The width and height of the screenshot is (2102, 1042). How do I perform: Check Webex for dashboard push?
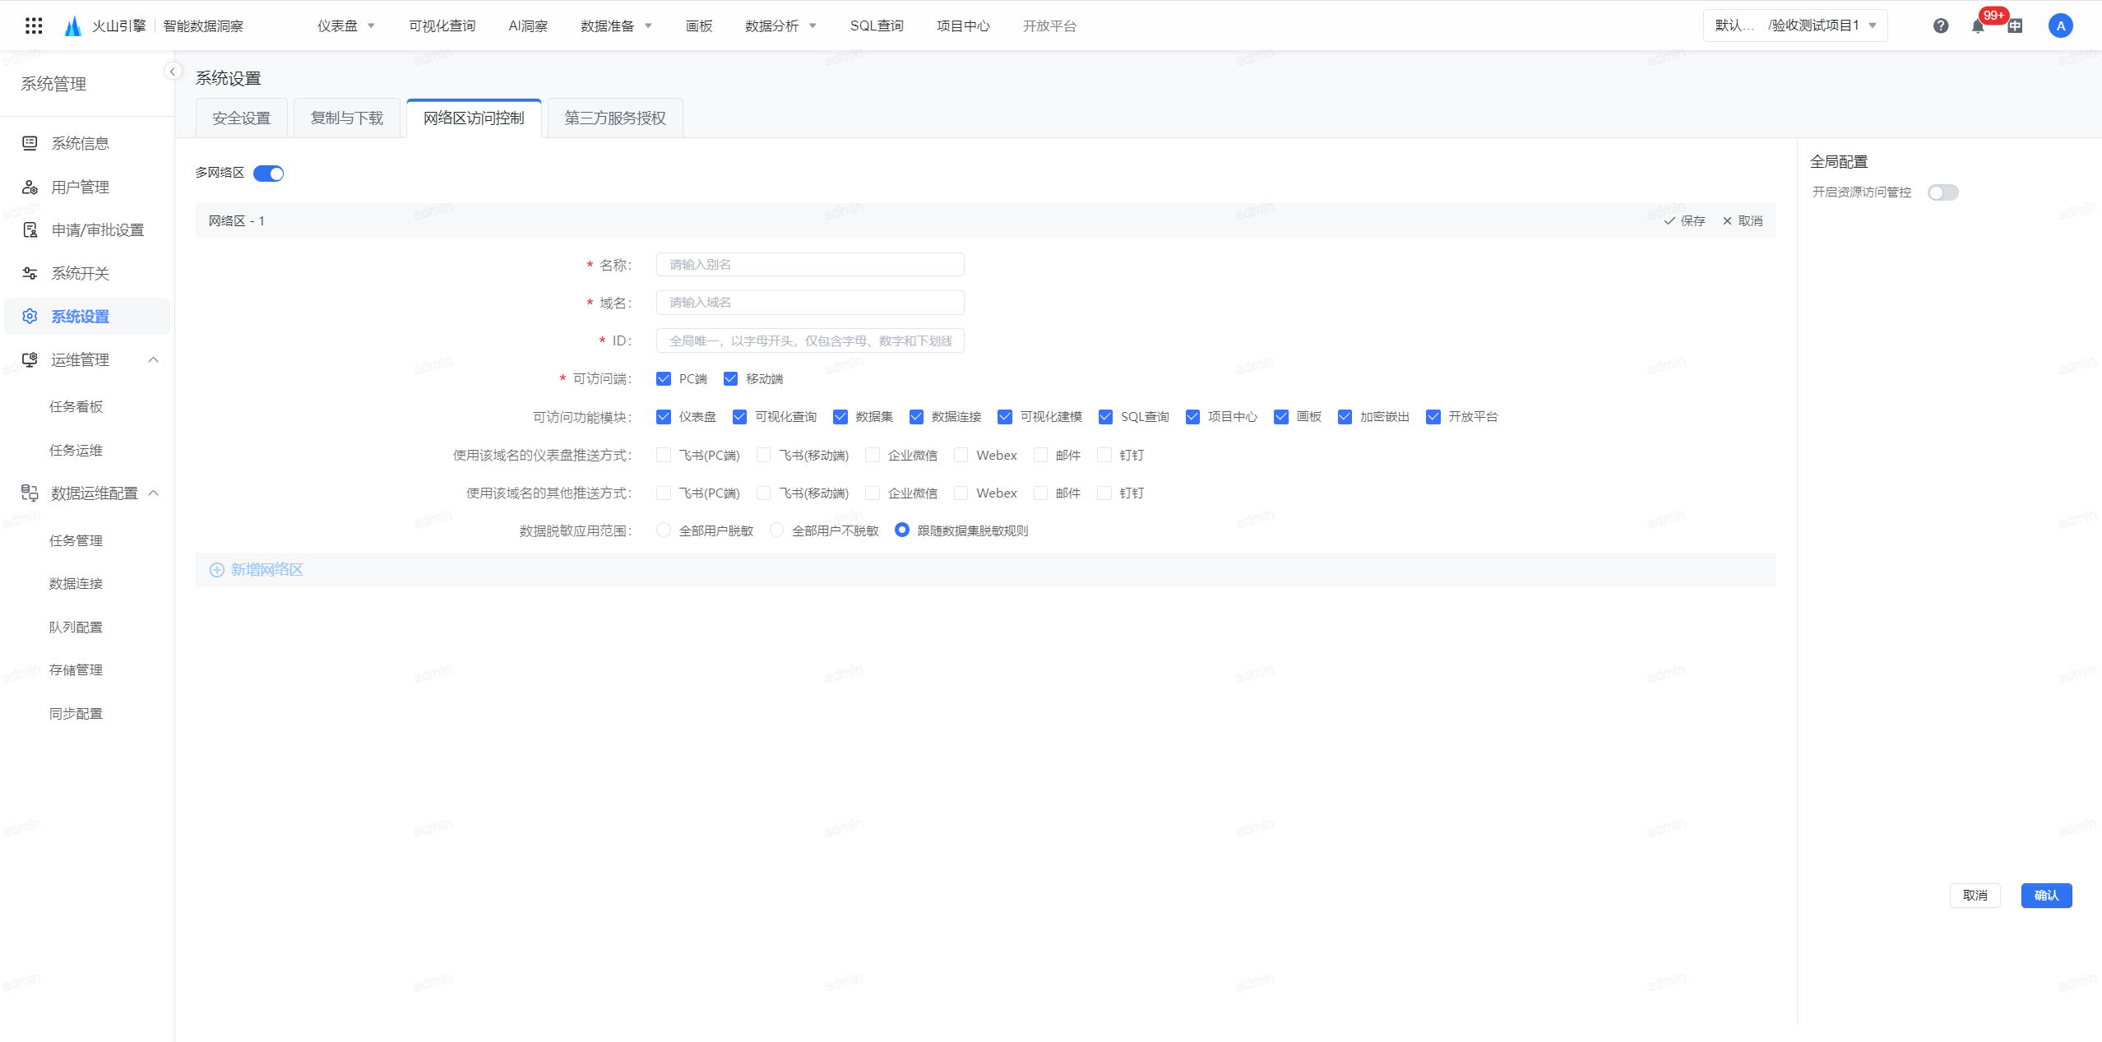click(961, 455)
